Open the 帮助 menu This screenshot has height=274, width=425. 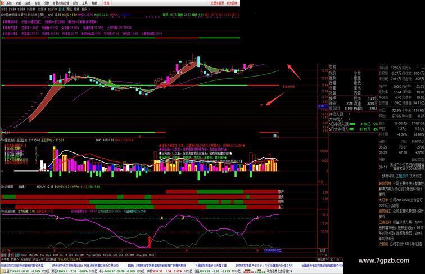pos(94,3)
